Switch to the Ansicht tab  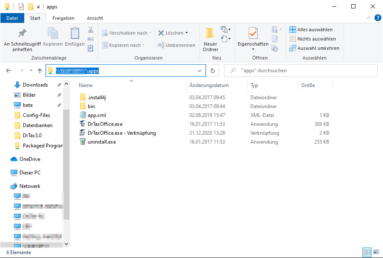pos(95,18)
